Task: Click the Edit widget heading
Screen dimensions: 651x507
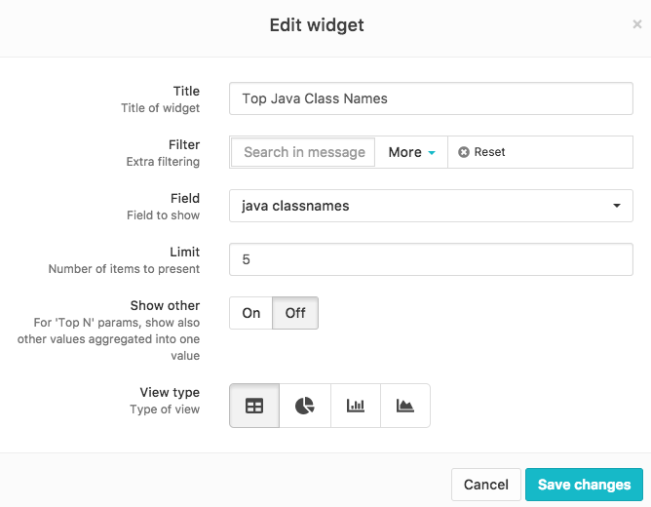Action: (x=317, y=25)
